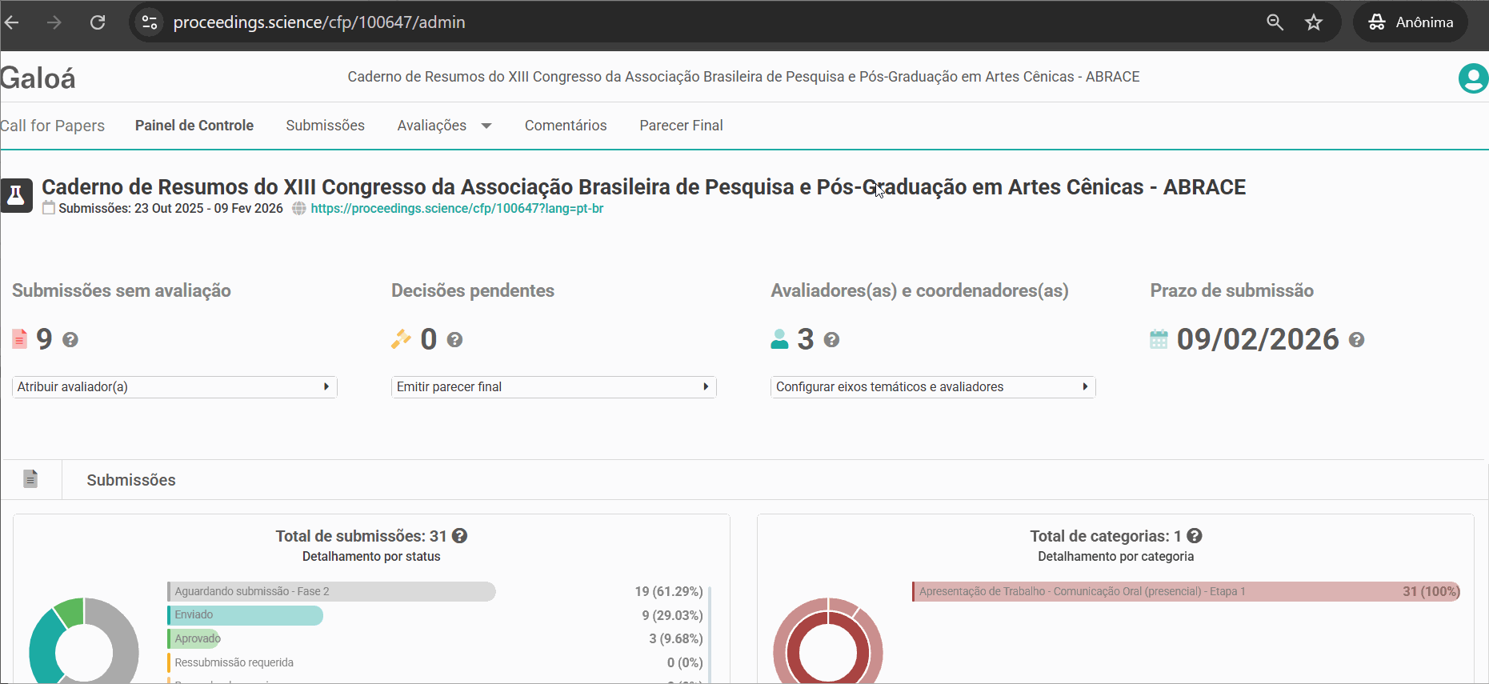Click the help icon beside Submissões sem avaliação count
Screen dimensions: 1489x684
point(70,340)
